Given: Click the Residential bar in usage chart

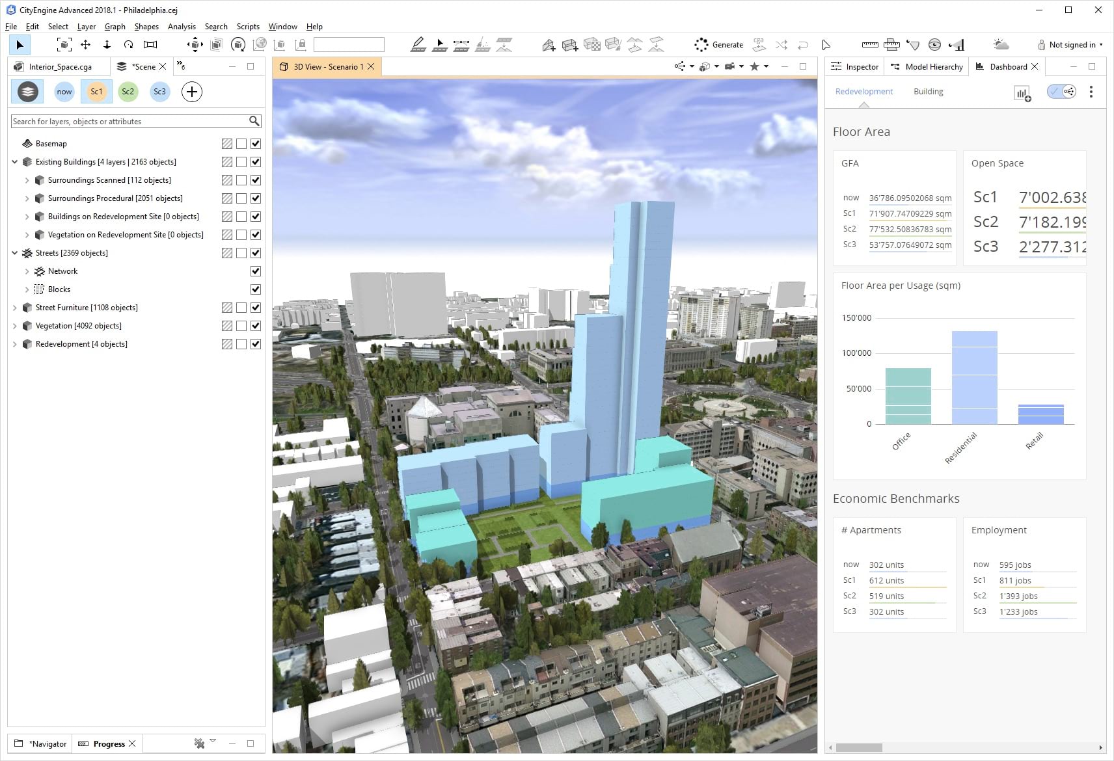Looking at the screenshot, I should coord(974,378).
